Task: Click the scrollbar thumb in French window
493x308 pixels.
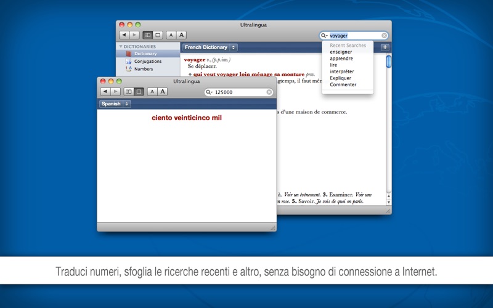Action: coord(389,61)
